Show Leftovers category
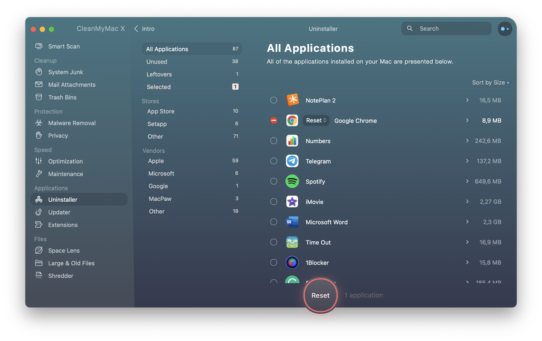Screen dimensions: 542x341 (192, 74)
